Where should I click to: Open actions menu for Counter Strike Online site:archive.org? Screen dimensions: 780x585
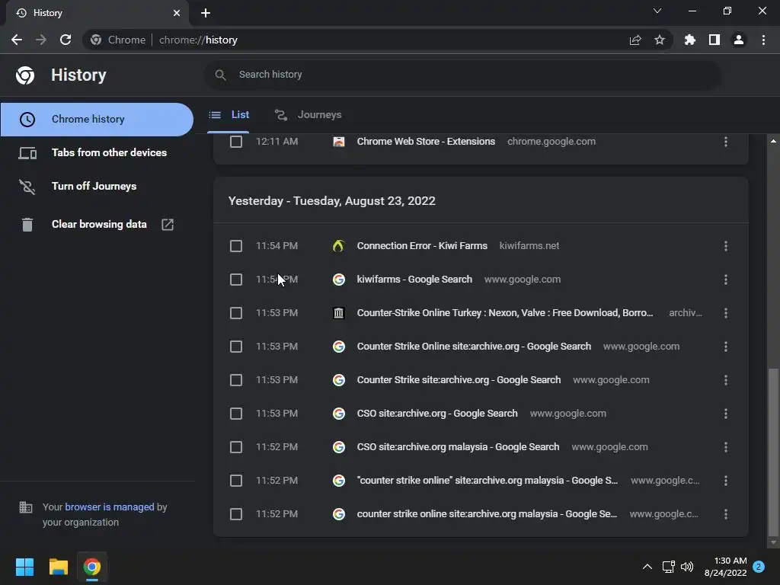(726, 347)
